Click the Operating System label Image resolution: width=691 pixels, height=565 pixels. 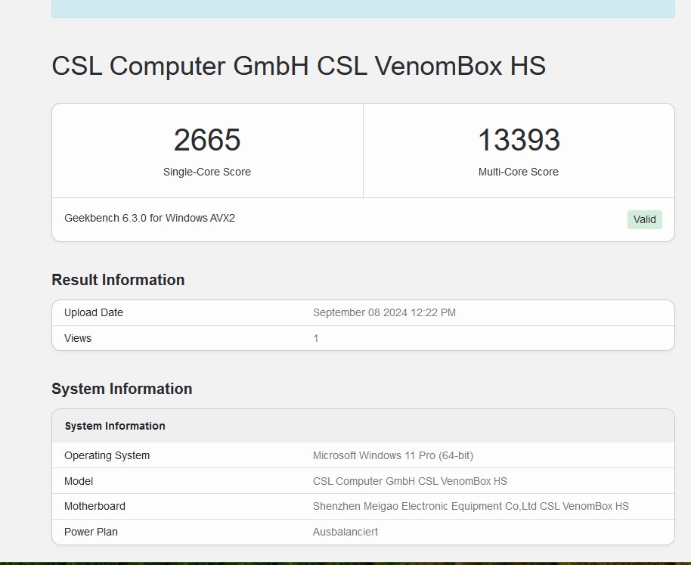point(107,455)
